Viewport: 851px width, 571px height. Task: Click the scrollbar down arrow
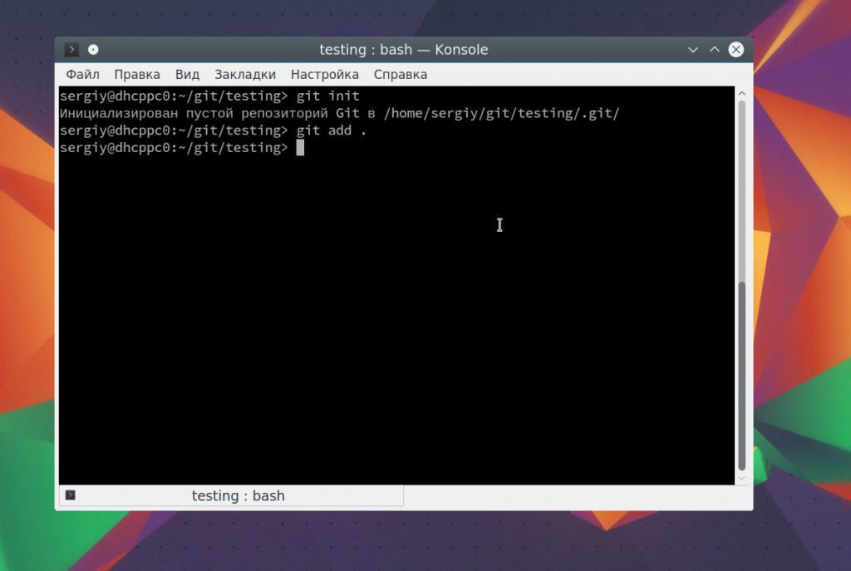pos(741,478)
